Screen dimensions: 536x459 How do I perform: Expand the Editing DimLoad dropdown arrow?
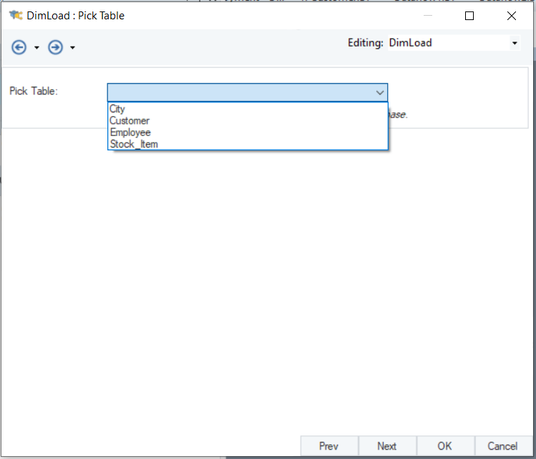515,43
